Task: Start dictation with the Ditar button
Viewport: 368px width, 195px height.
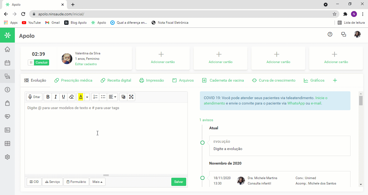Action: click(x=34, y=97)
